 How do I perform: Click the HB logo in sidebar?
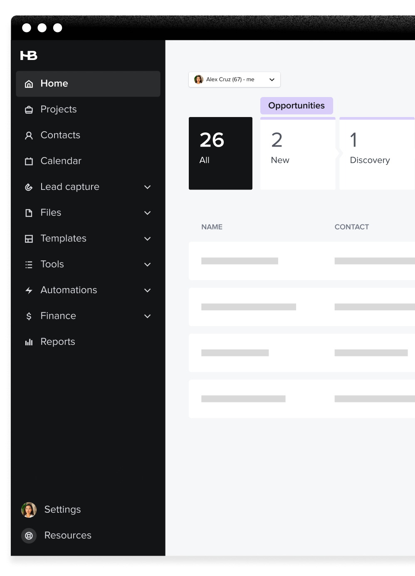(x=29, y=55)
